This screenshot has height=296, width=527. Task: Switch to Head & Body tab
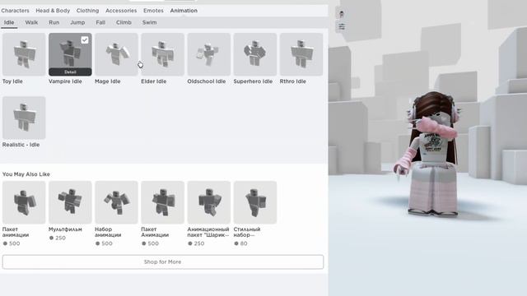(x=53, y=11)
